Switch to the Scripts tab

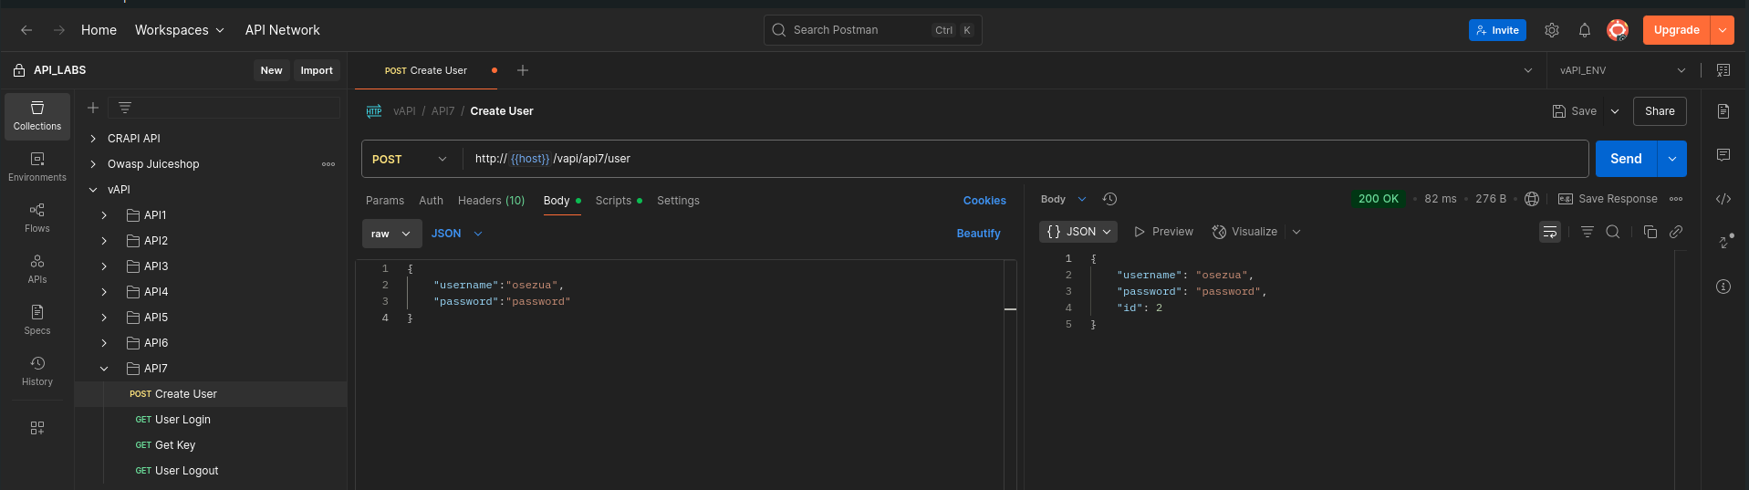(x=619, y=201)
